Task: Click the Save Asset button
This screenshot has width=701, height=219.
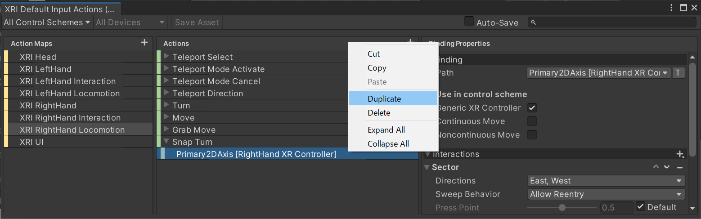Action: coord(197,22)
